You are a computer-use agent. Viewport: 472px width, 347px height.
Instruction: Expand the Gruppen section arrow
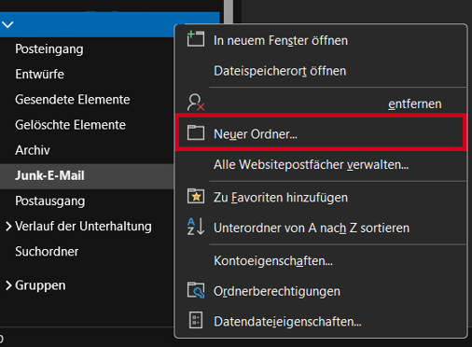(x=8, y=285)
